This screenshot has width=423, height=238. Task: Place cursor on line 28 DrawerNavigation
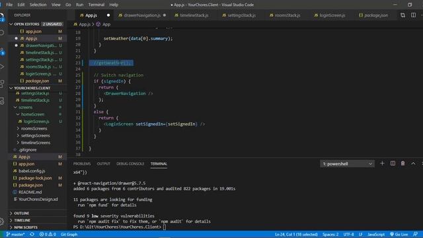128,93
